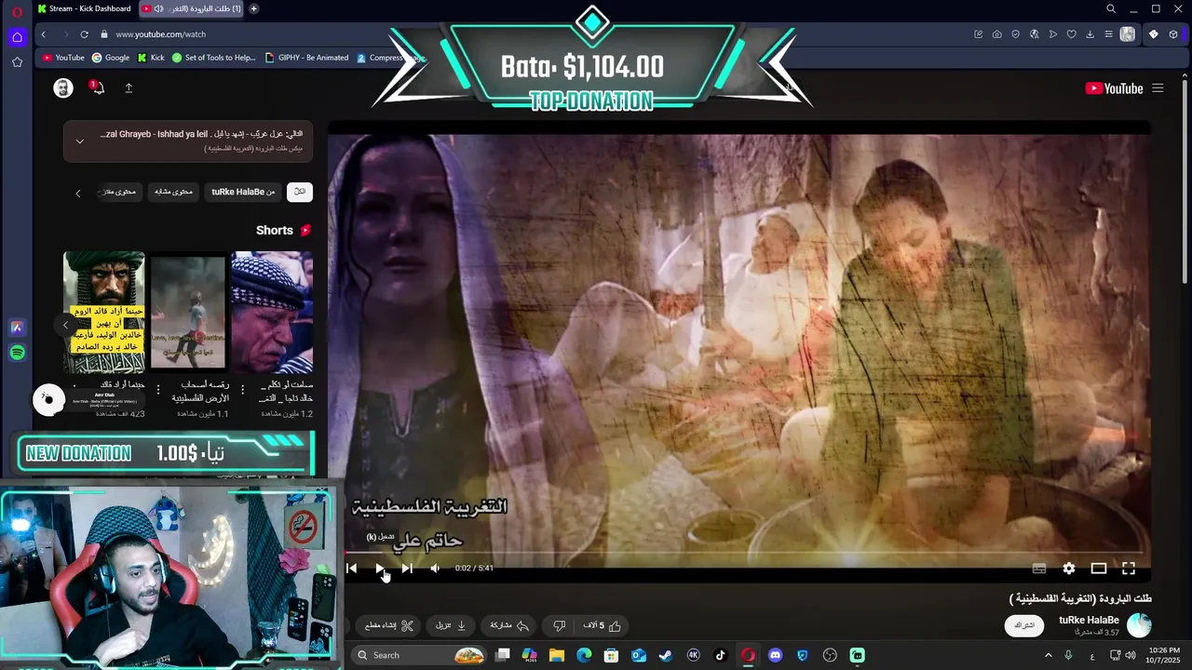Screen dimensions: 1192x670
Task: Open the old man in keffiyeh Shorts thumbnail
Action: click(x=272, y=312)
